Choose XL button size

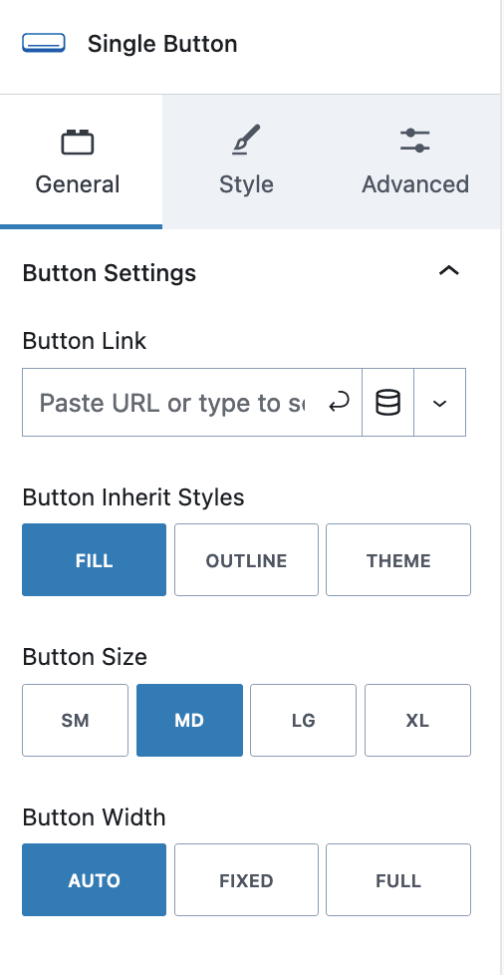(417, 720)
